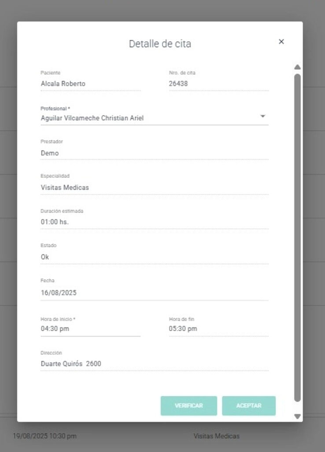The image size is (325, 452).
Task: Select the Especialidad field inside the dialog
Action: pos(154,188)
